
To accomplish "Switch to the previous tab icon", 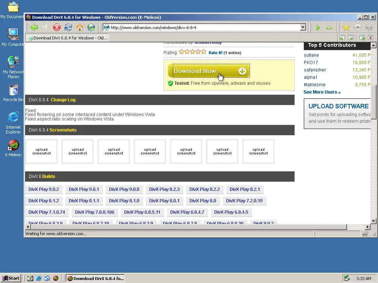I will (x=342, y=38).
